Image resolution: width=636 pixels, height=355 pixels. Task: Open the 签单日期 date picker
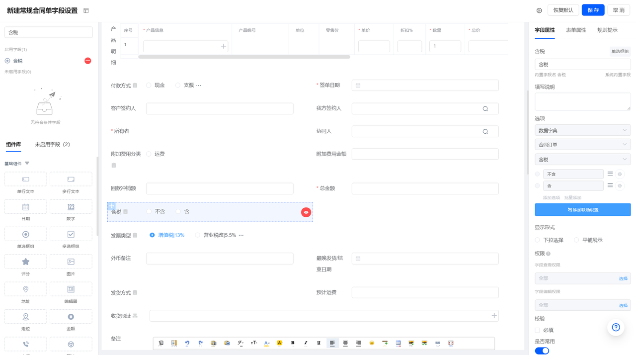pos(425,86)
